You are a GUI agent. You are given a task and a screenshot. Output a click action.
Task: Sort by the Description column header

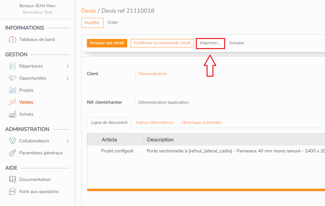tap(160, 140)
